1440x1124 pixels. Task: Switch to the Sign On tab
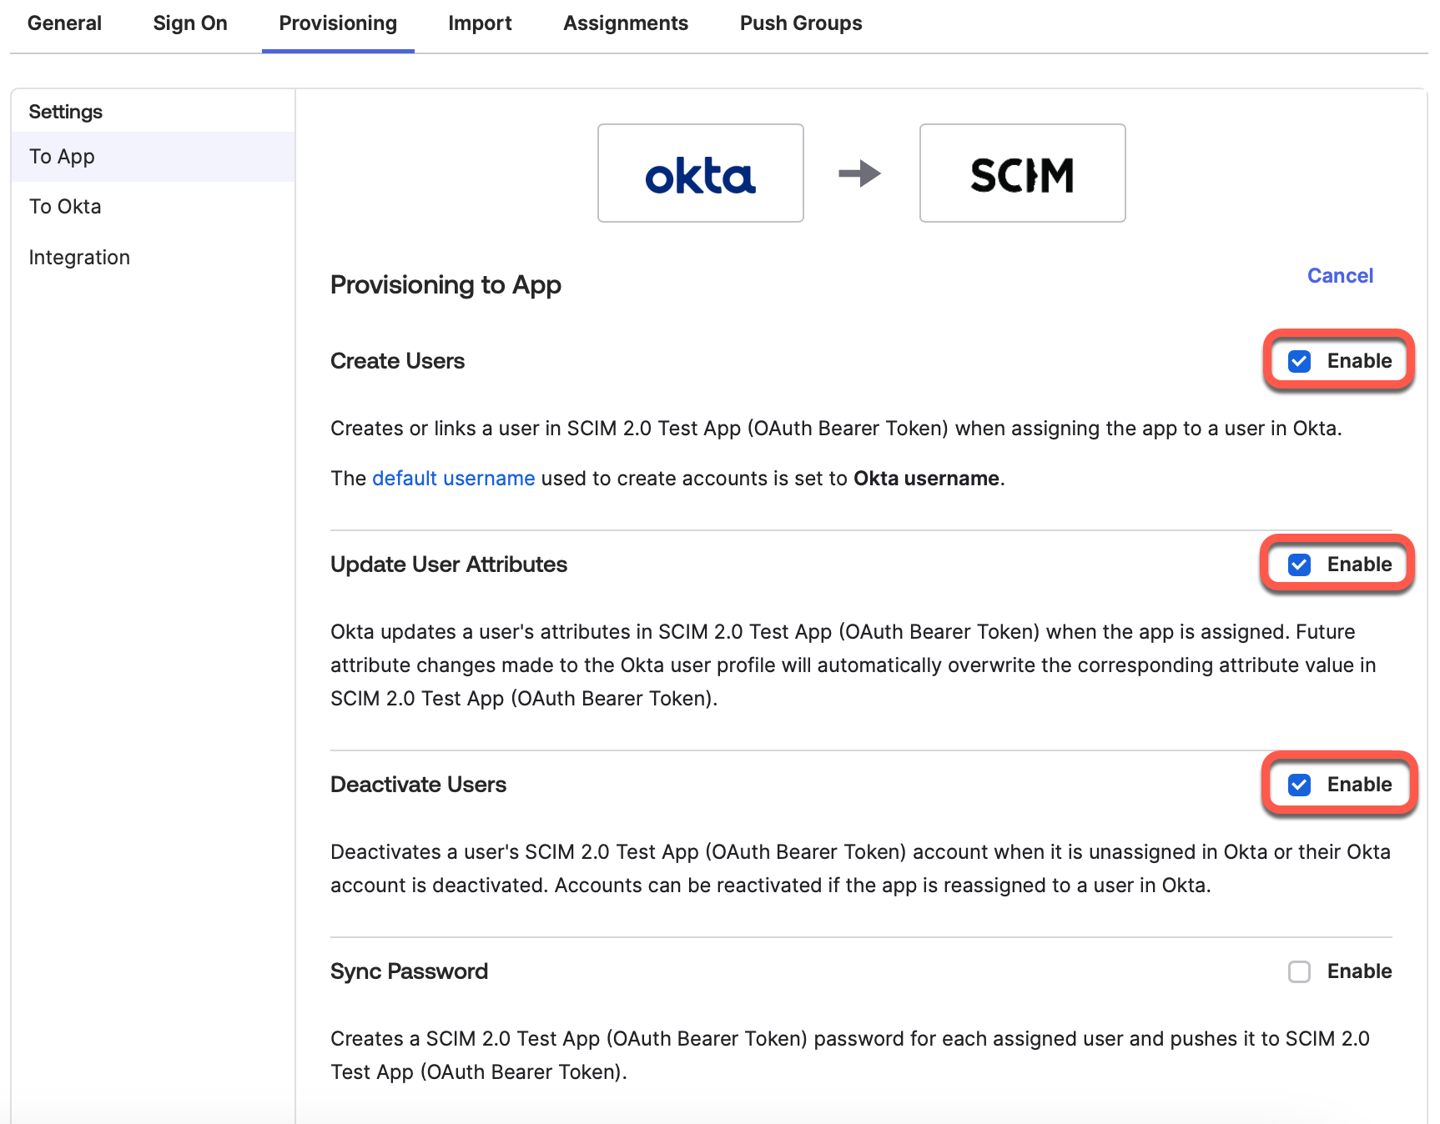coord(190,23)
